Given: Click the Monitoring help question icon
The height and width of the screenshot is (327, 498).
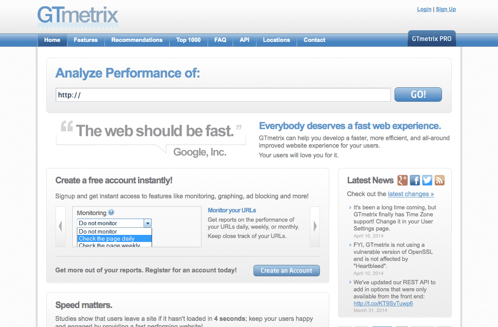Looking at the screenshot, I should pos(111,212).
